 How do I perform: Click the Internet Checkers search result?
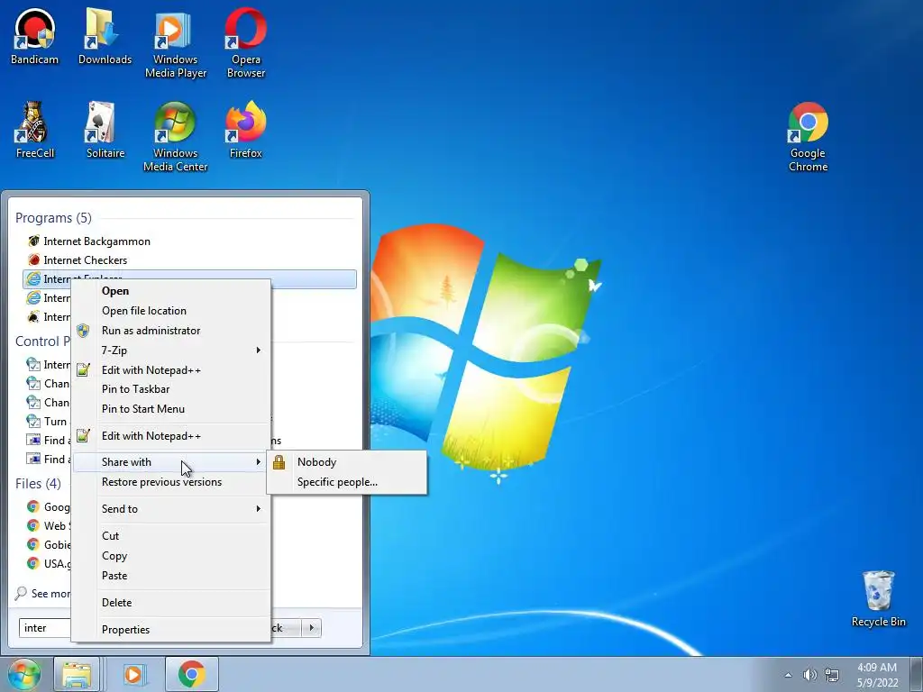tap(188, 260)
